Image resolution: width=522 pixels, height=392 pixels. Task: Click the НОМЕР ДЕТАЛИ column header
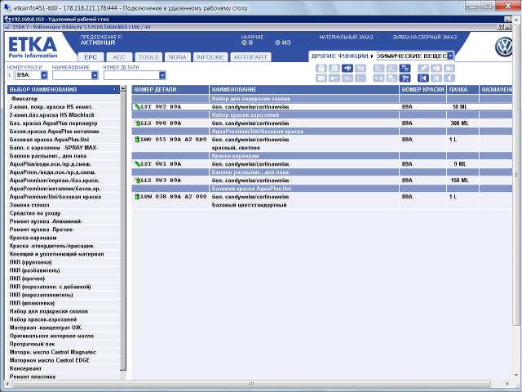click(x=170, y=89)
